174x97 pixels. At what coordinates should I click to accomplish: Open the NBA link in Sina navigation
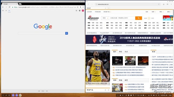tap(112, 23)
